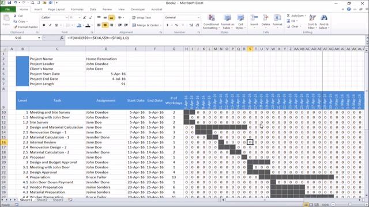Switch to the Insert tab

[x=38, y=9]
